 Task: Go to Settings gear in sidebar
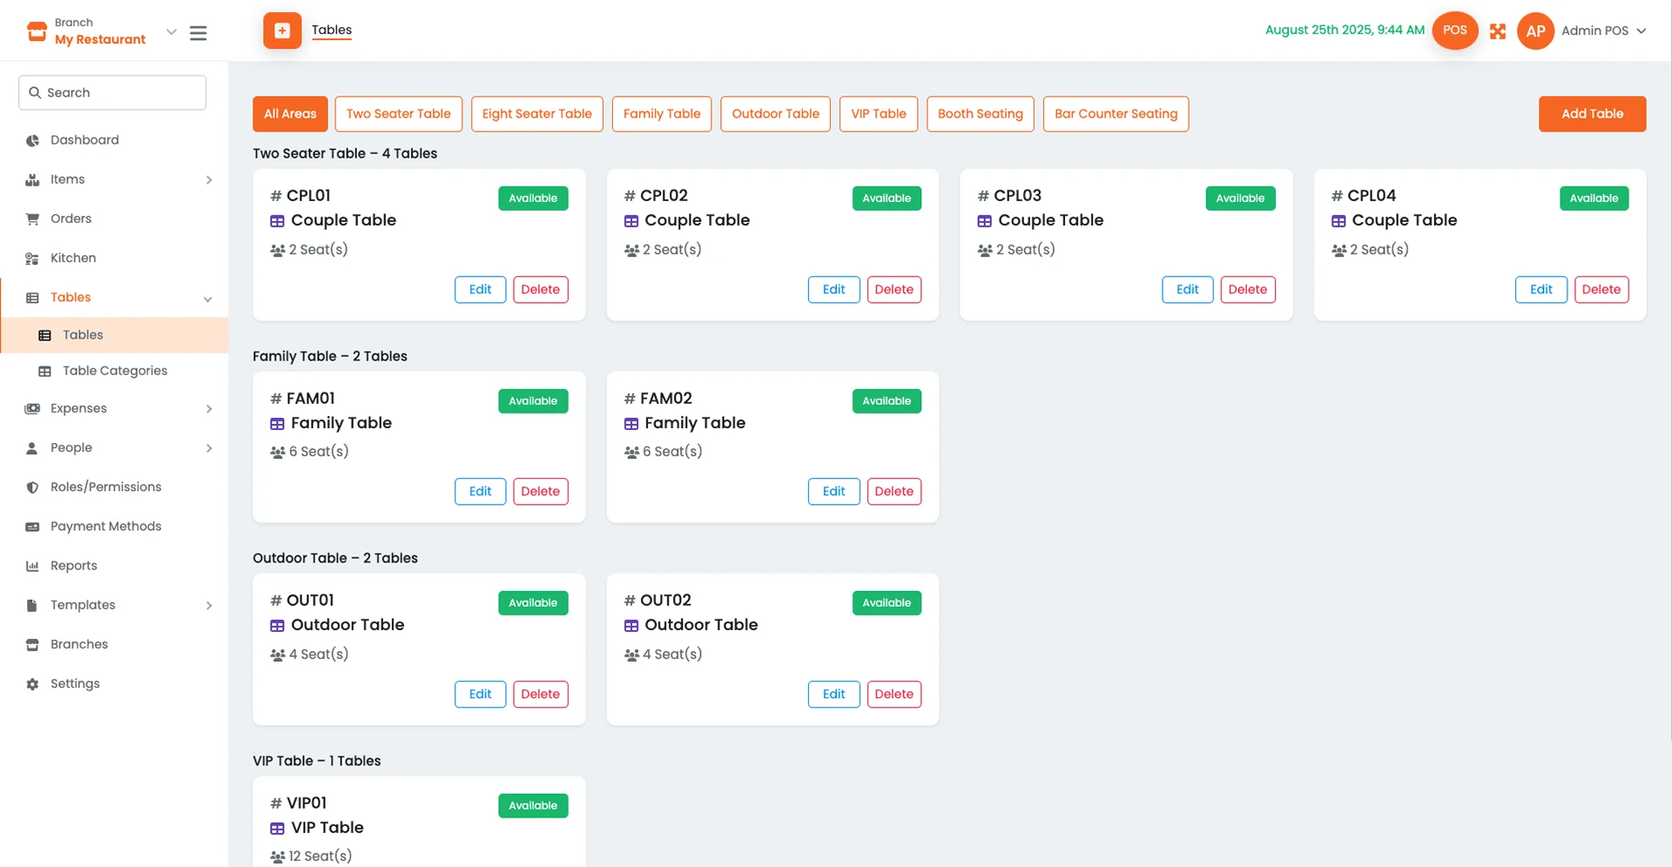coord(75,684)
